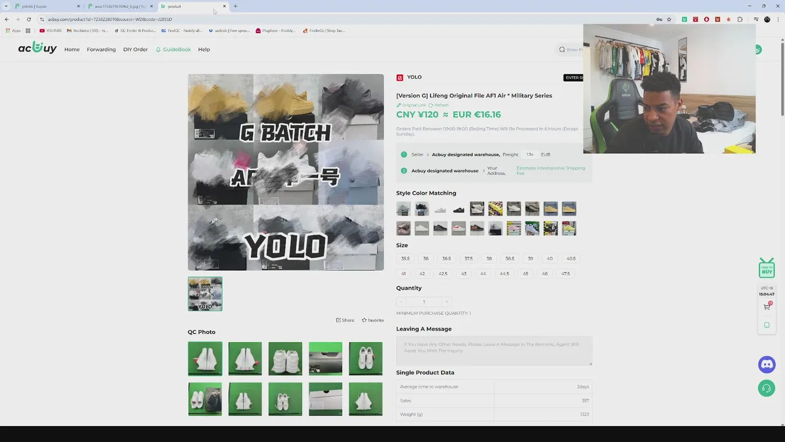The width and height of the screenshot is (785, 442).
Task: Select size 35.5
Action: (405, 258)
